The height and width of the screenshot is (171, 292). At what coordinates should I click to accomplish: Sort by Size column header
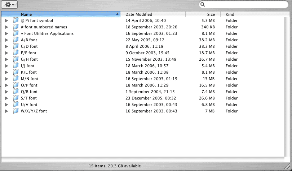tap(203, 14)
